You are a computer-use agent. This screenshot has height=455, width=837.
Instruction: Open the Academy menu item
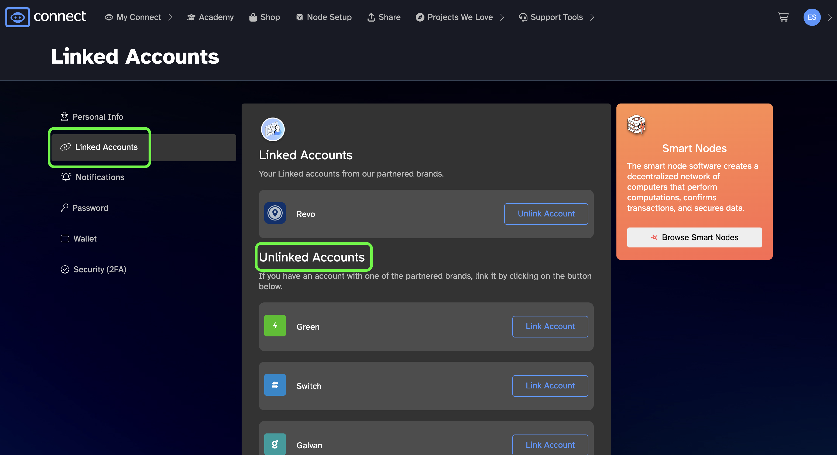click(x=210, y=17)
